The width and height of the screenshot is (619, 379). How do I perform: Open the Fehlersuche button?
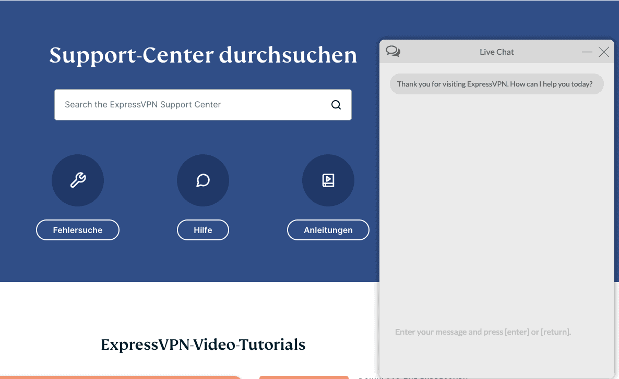pos(78,230)
